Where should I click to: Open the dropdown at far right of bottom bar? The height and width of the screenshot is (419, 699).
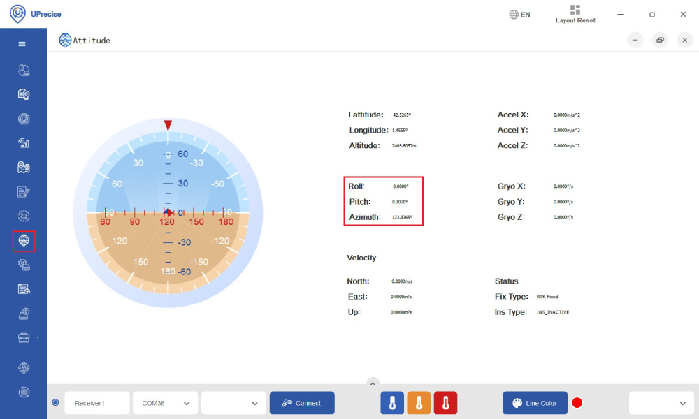click(661, 403)
